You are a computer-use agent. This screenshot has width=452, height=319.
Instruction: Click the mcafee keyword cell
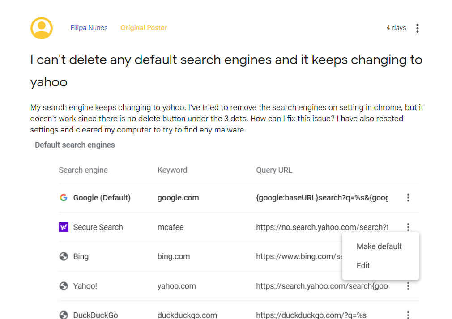pos(171,227)
